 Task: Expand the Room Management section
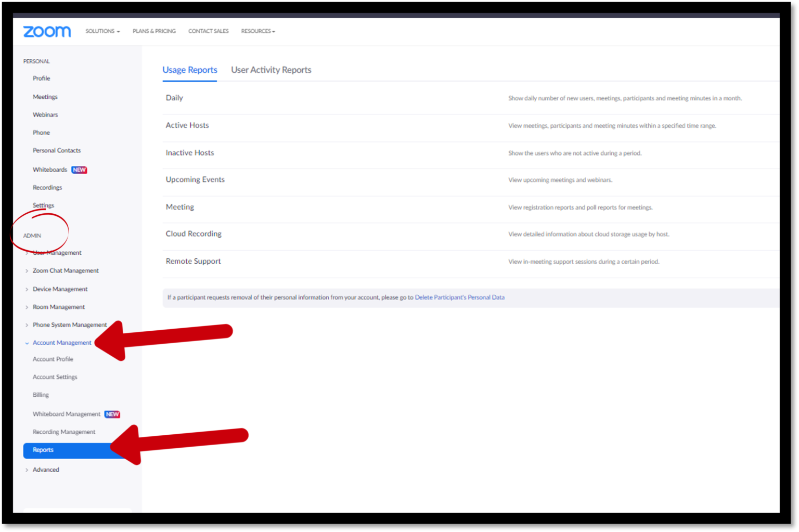pos(59,307)
